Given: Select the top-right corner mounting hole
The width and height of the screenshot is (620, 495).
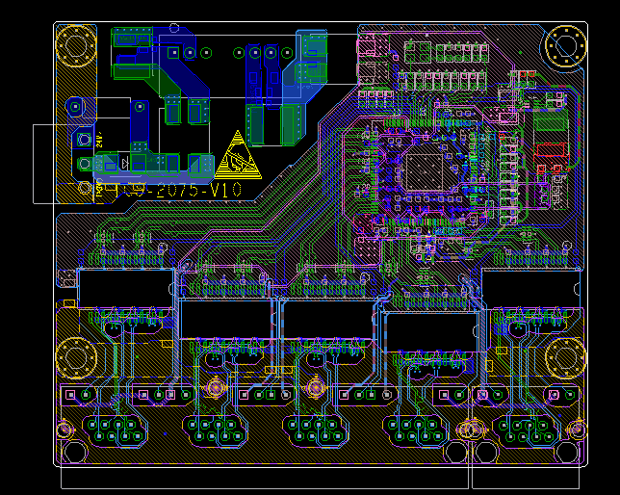Looking at the screenshot, I should click(566, 45).
